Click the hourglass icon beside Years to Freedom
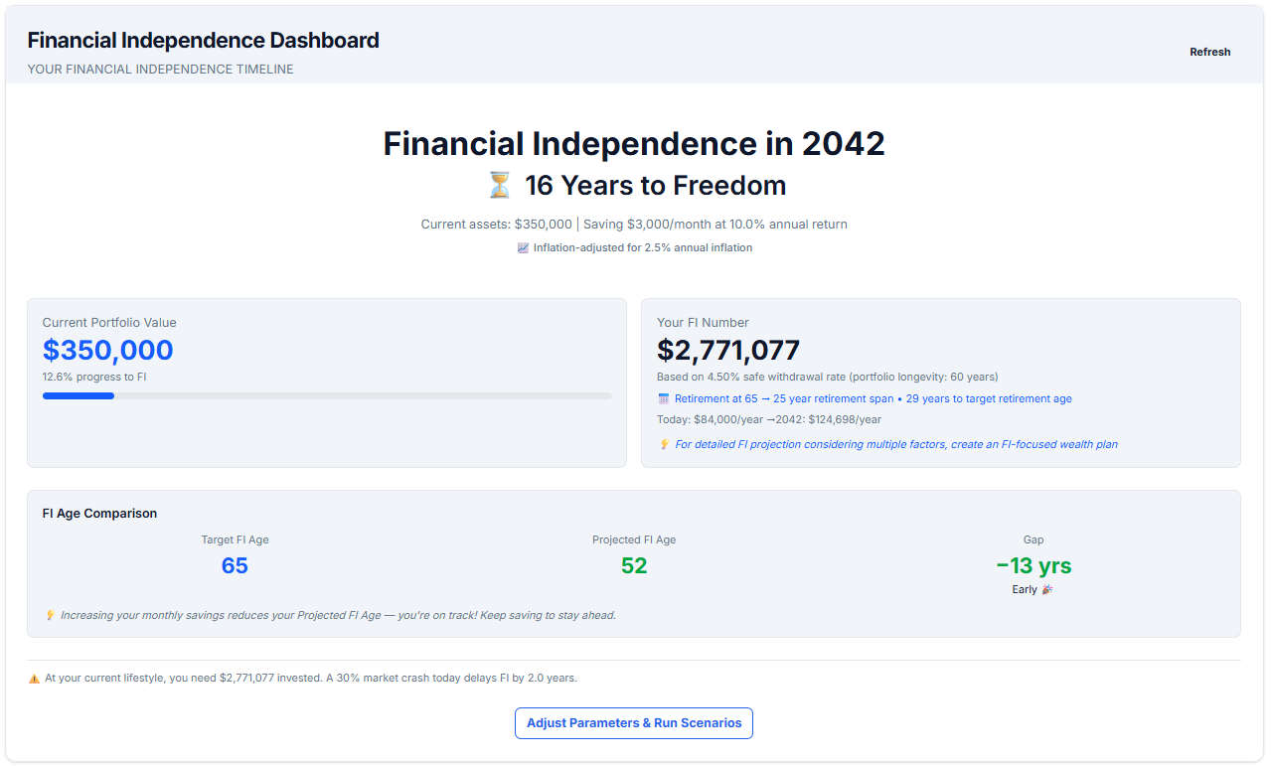The image size is (1271, 766). click(502, 185)
